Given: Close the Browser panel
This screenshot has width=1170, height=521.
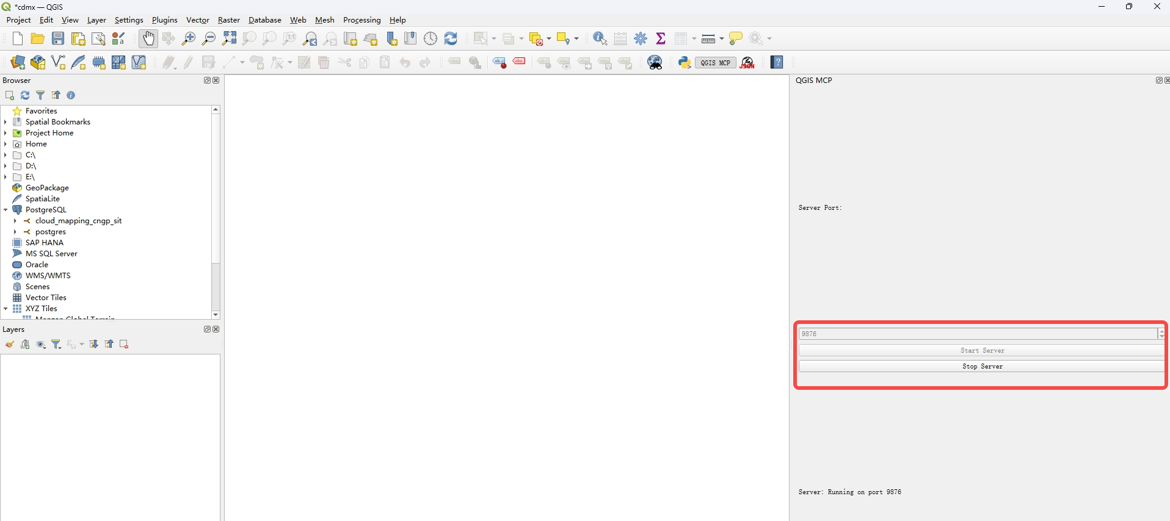Looking at the screenshot, I should coord(216,81).
